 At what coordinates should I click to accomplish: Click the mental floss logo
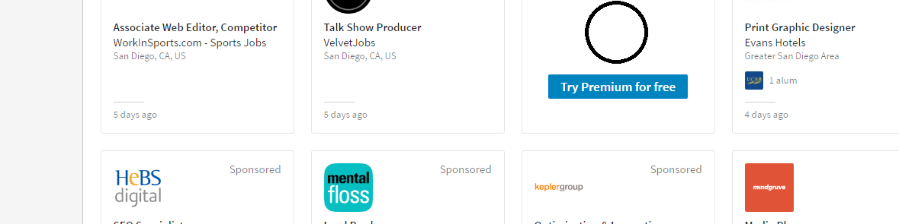[x=348, y=187]
